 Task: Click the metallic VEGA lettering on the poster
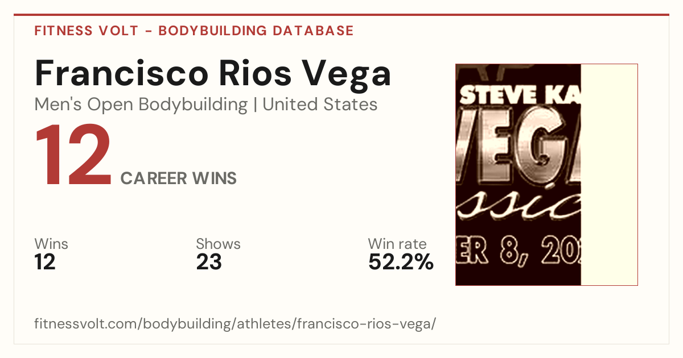[x=519, y=143]
